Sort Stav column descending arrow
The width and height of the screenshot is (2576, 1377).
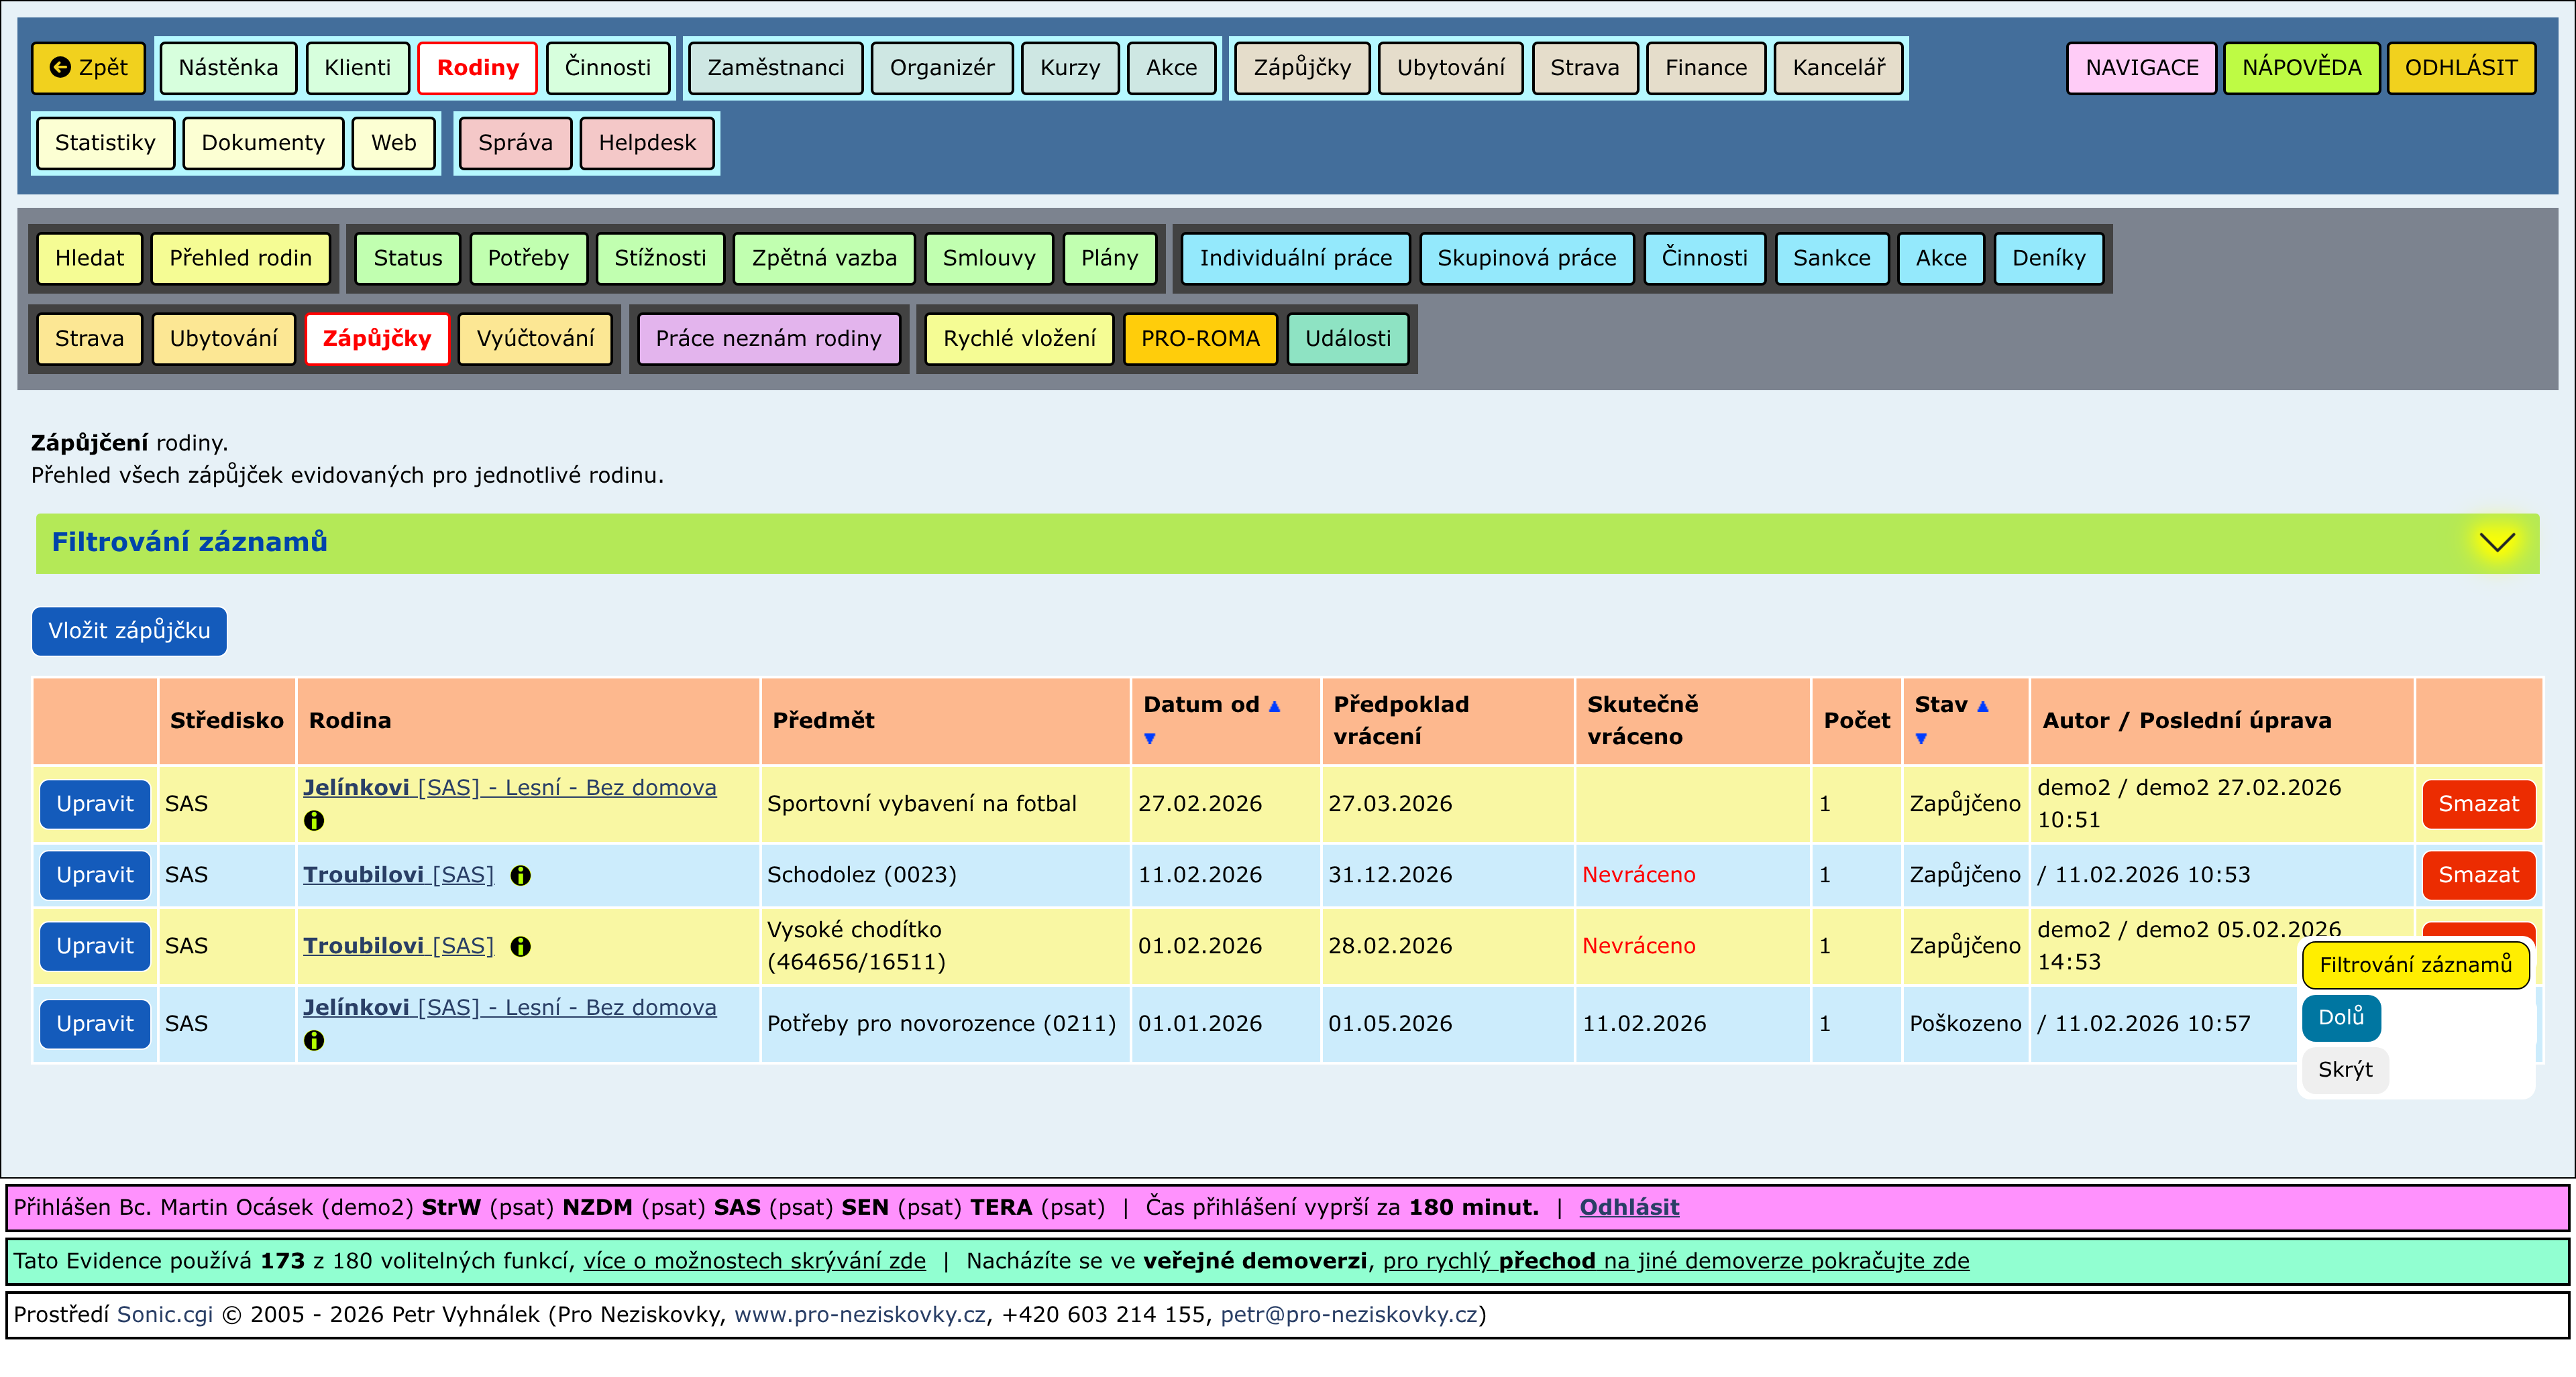[1920, 739]
